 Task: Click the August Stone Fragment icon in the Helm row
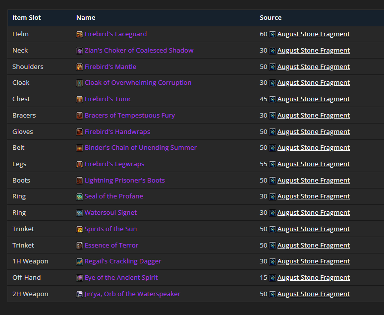(273, 34)
